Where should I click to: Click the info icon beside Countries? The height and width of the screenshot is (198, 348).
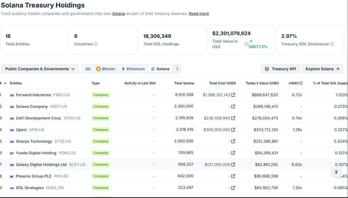[x=96, y=44]
